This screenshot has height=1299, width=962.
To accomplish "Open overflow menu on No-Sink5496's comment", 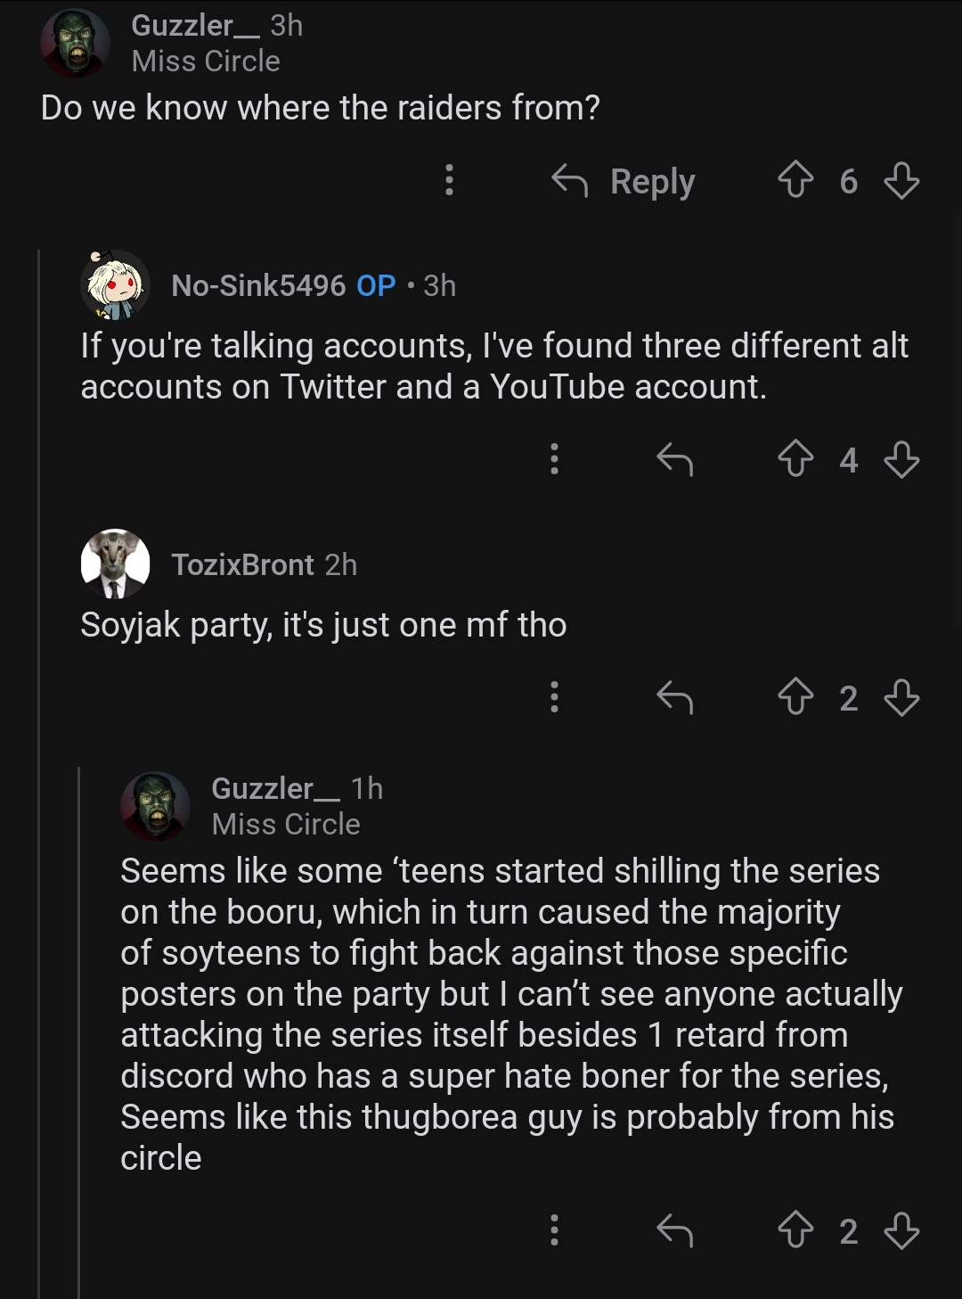I will click(554, 460).
